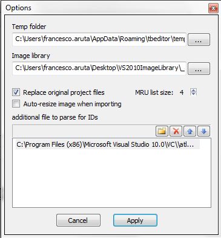221x238 pixels.
Task: Move selected file up with blue arrow
Action: (x=190, y=131)
